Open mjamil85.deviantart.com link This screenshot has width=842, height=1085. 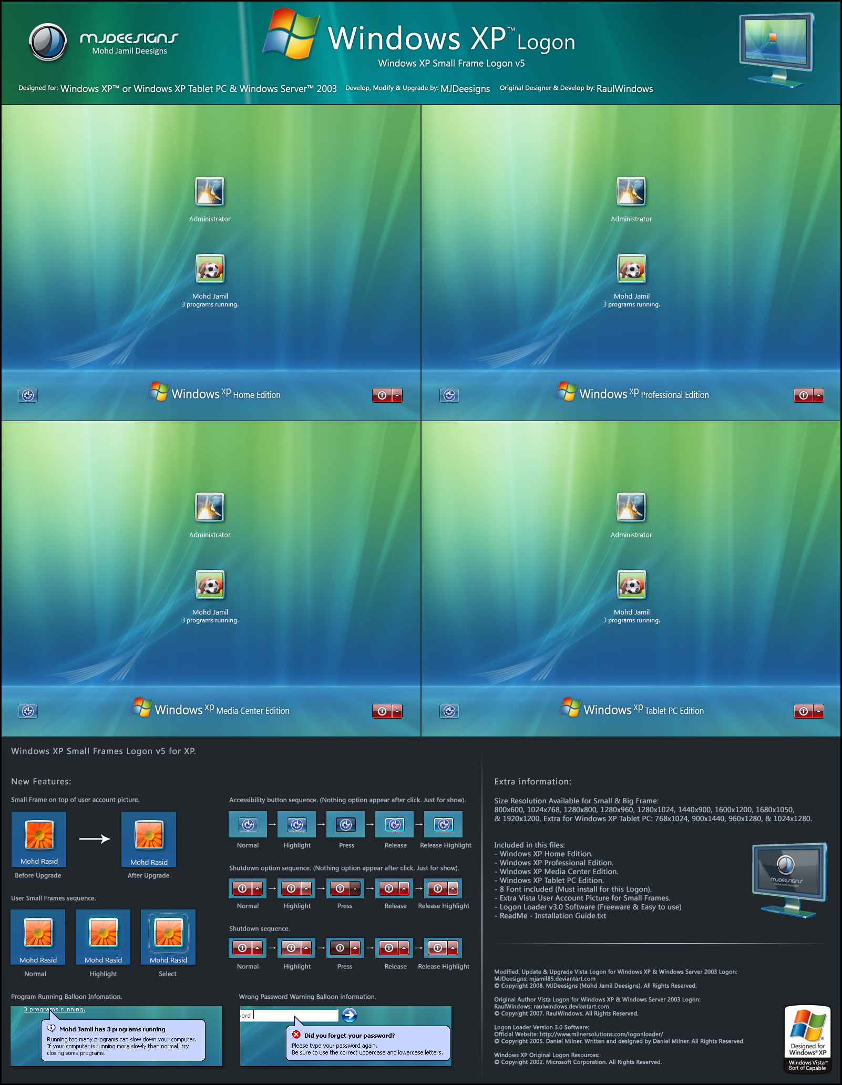coord(562,979)
